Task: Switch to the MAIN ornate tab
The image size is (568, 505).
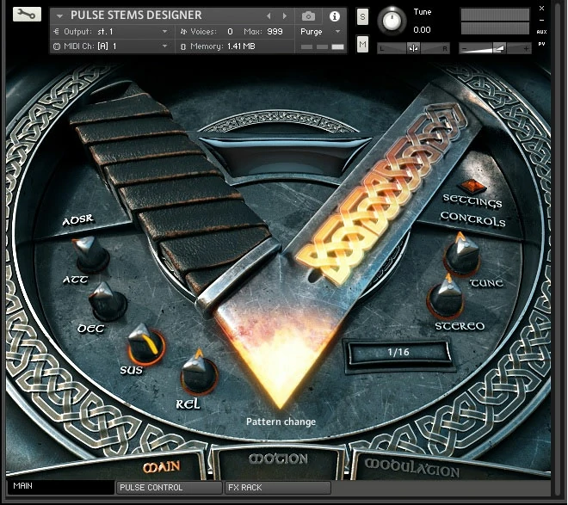Action: (161, 467)
